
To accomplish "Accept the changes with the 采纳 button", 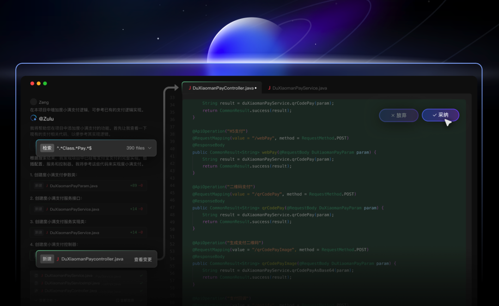I will (x=440, y=115).
